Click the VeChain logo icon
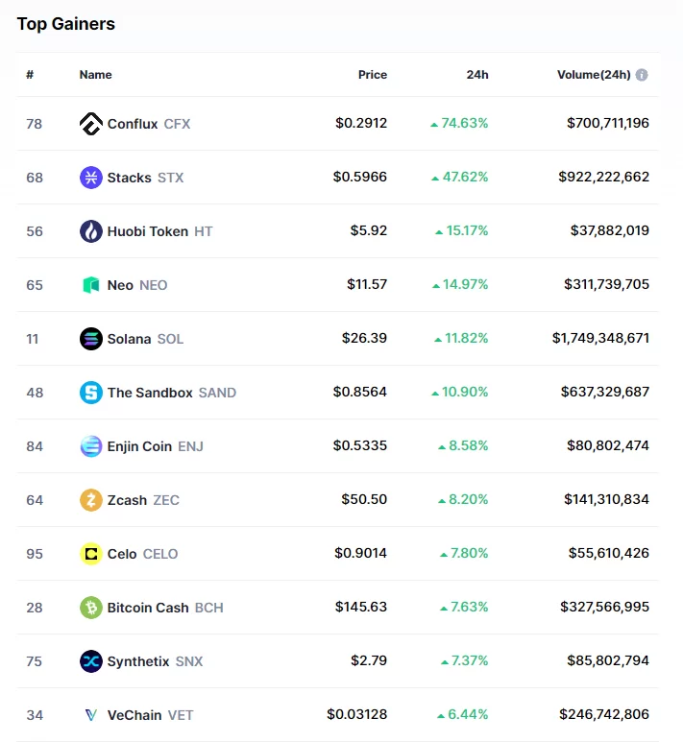The width and height of the screenshot is (683, 742). 91,715
